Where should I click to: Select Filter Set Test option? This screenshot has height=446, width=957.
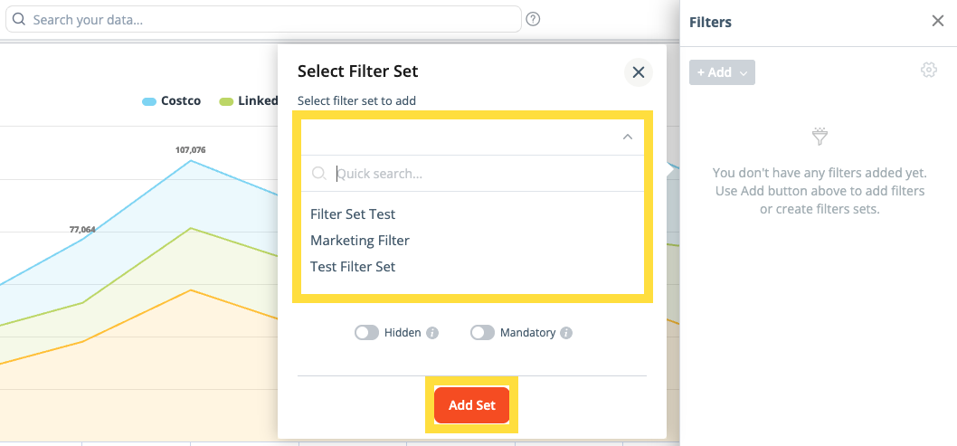coord(353,214)
